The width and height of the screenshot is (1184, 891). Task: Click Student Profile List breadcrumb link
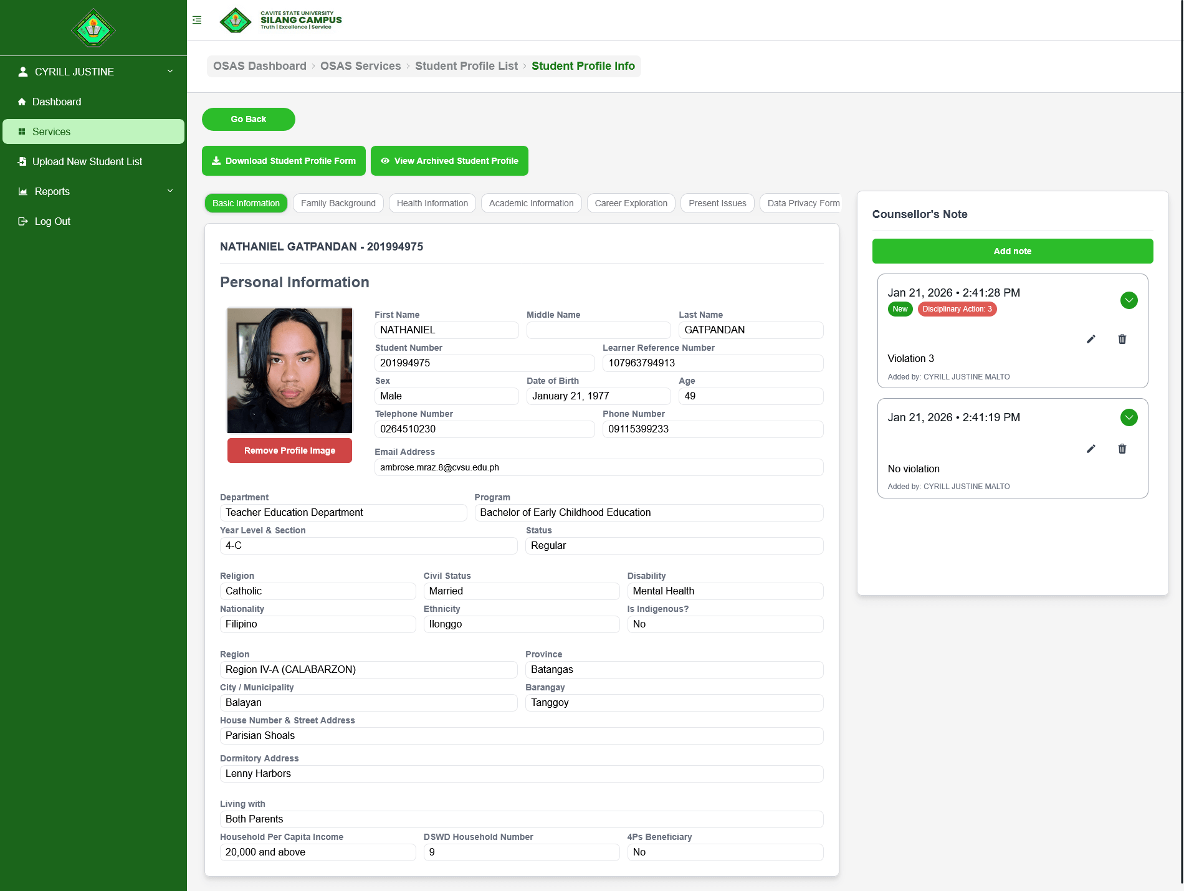pos(466,66)
